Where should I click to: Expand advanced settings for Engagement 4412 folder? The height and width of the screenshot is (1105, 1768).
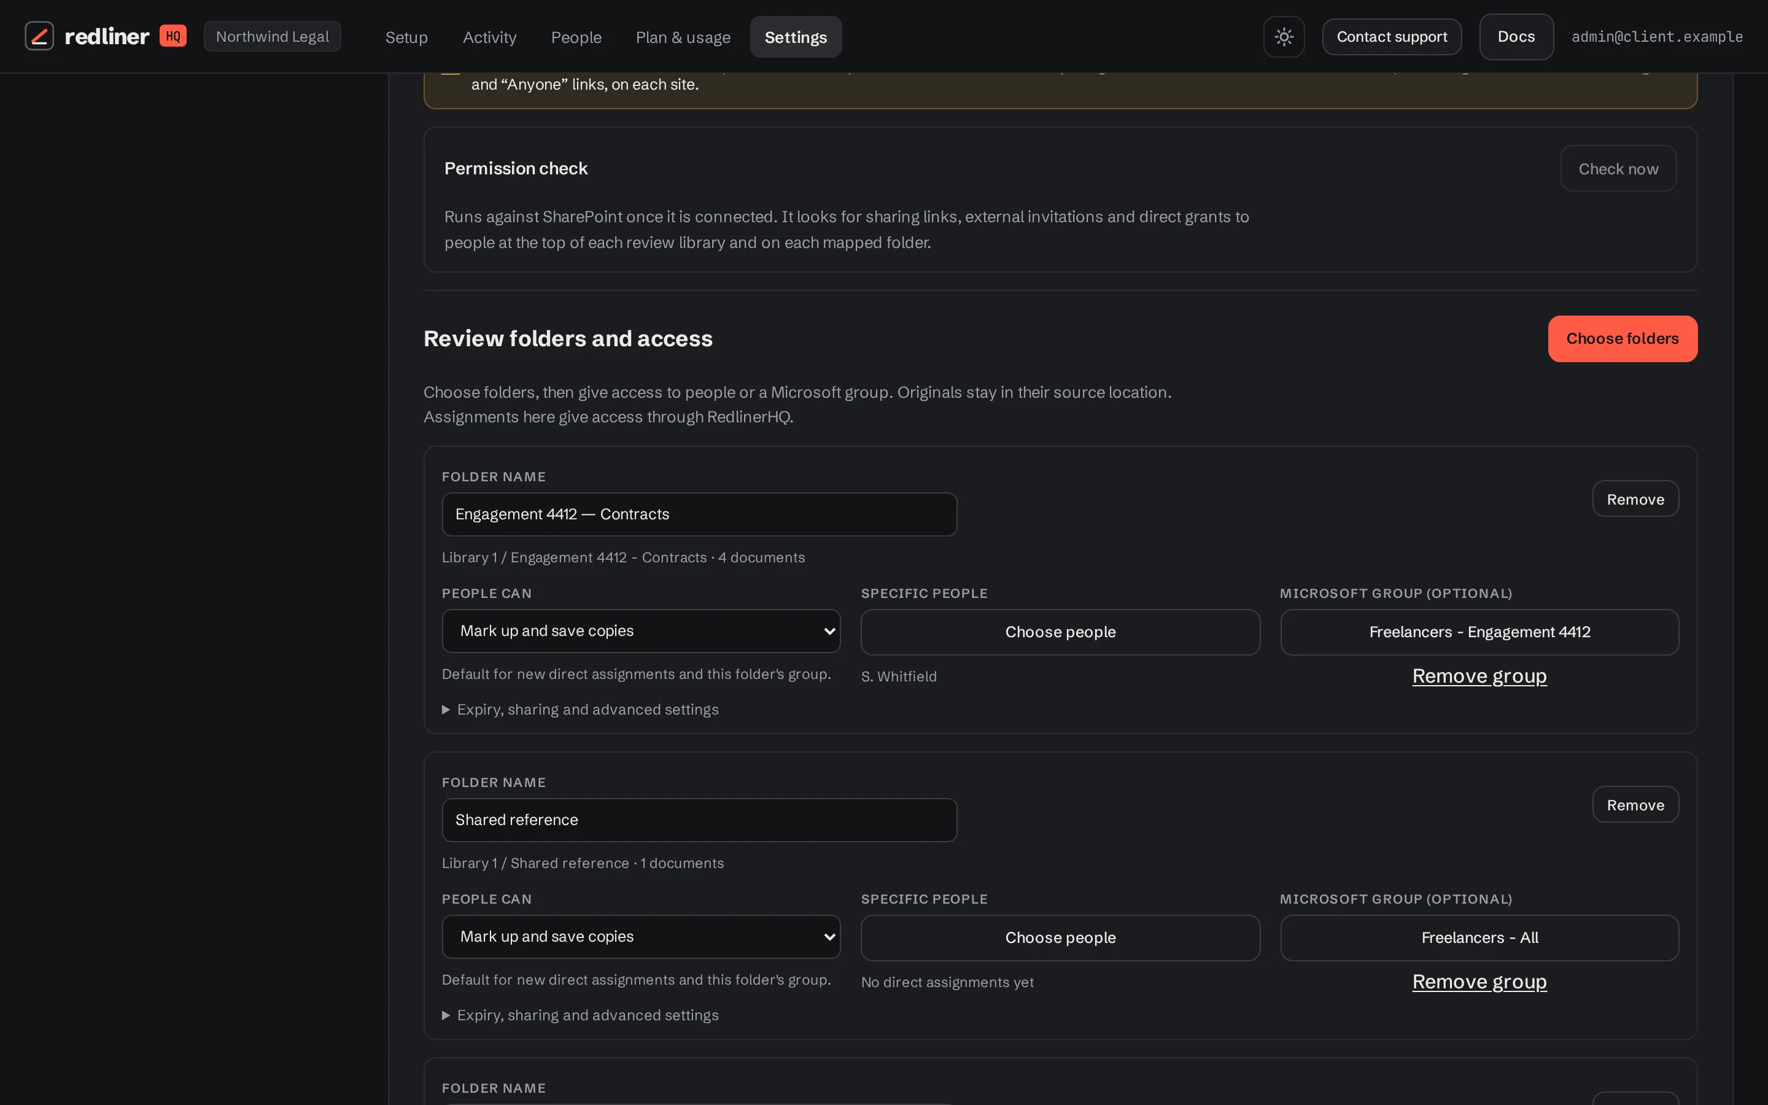580,710
